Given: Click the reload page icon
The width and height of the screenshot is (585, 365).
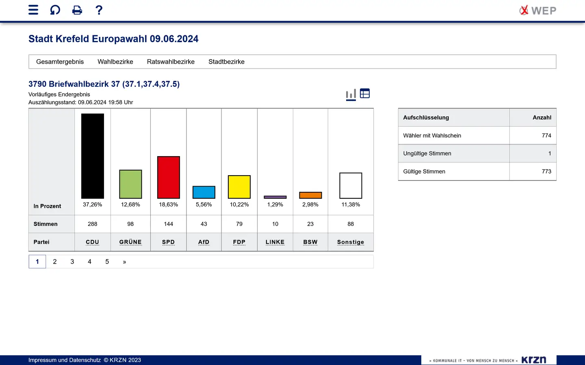Looking at the screenshot, I should tap(55, 10).
